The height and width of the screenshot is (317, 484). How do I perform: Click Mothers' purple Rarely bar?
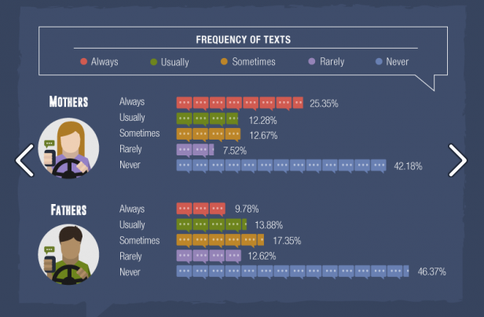[195, 150]
